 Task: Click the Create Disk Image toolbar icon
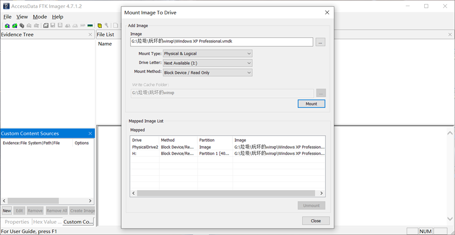(46, 26)
